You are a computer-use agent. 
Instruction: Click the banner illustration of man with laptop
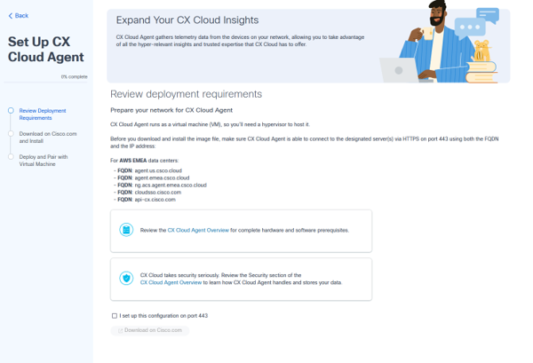pyautogui.click(x=441, y=43)
